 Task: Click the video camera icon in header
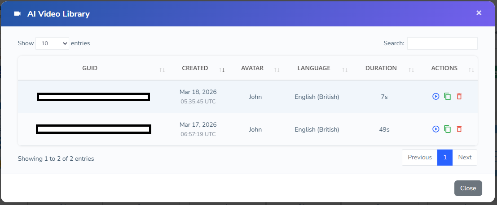click(18, 14)
